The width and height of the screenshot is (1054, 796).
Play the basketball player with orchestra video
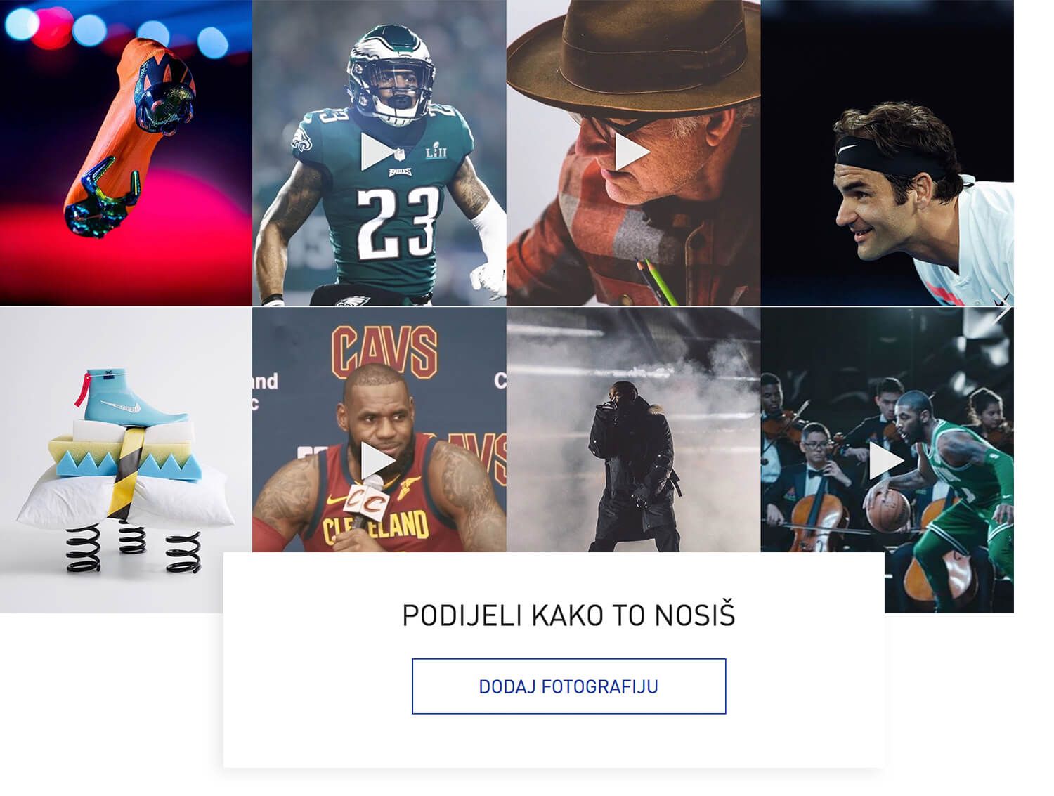pyautogui.click(x=886, y=462)
